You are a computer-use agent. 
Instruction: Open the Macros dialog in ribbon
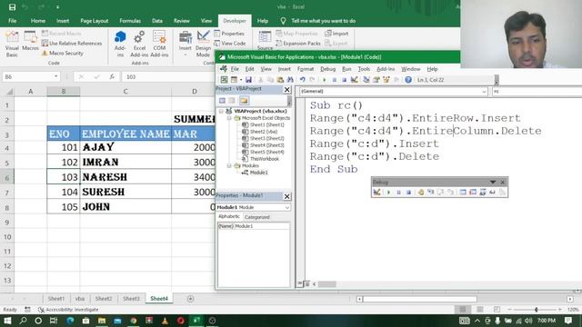(30, 41)
